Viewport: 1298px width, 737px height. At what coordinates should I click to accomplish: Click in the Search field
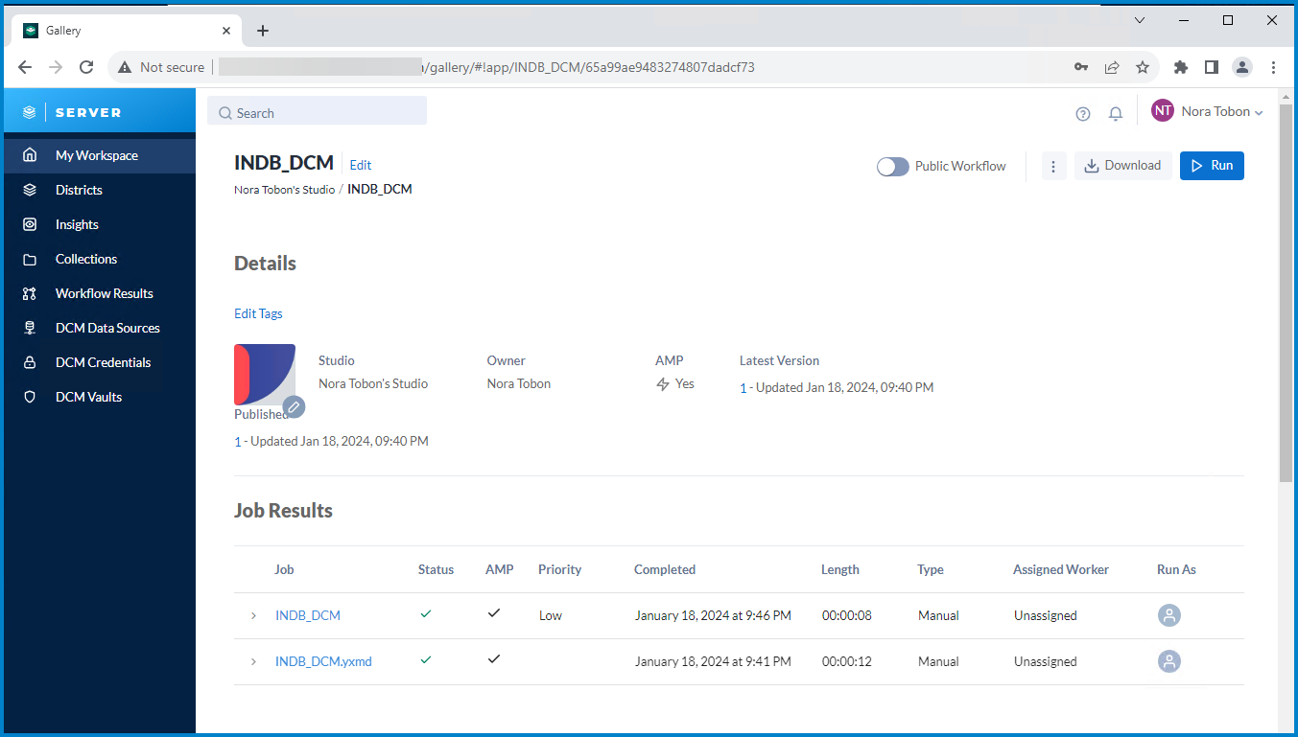tap(317, 112)
